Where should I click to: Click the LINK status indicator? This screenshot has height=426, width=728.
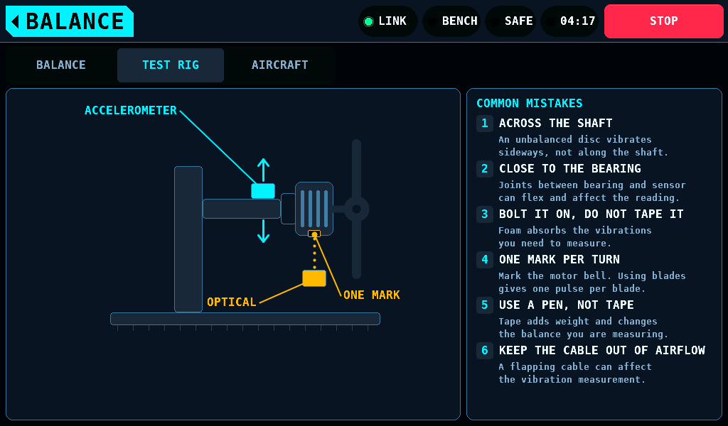pos(387,21)
